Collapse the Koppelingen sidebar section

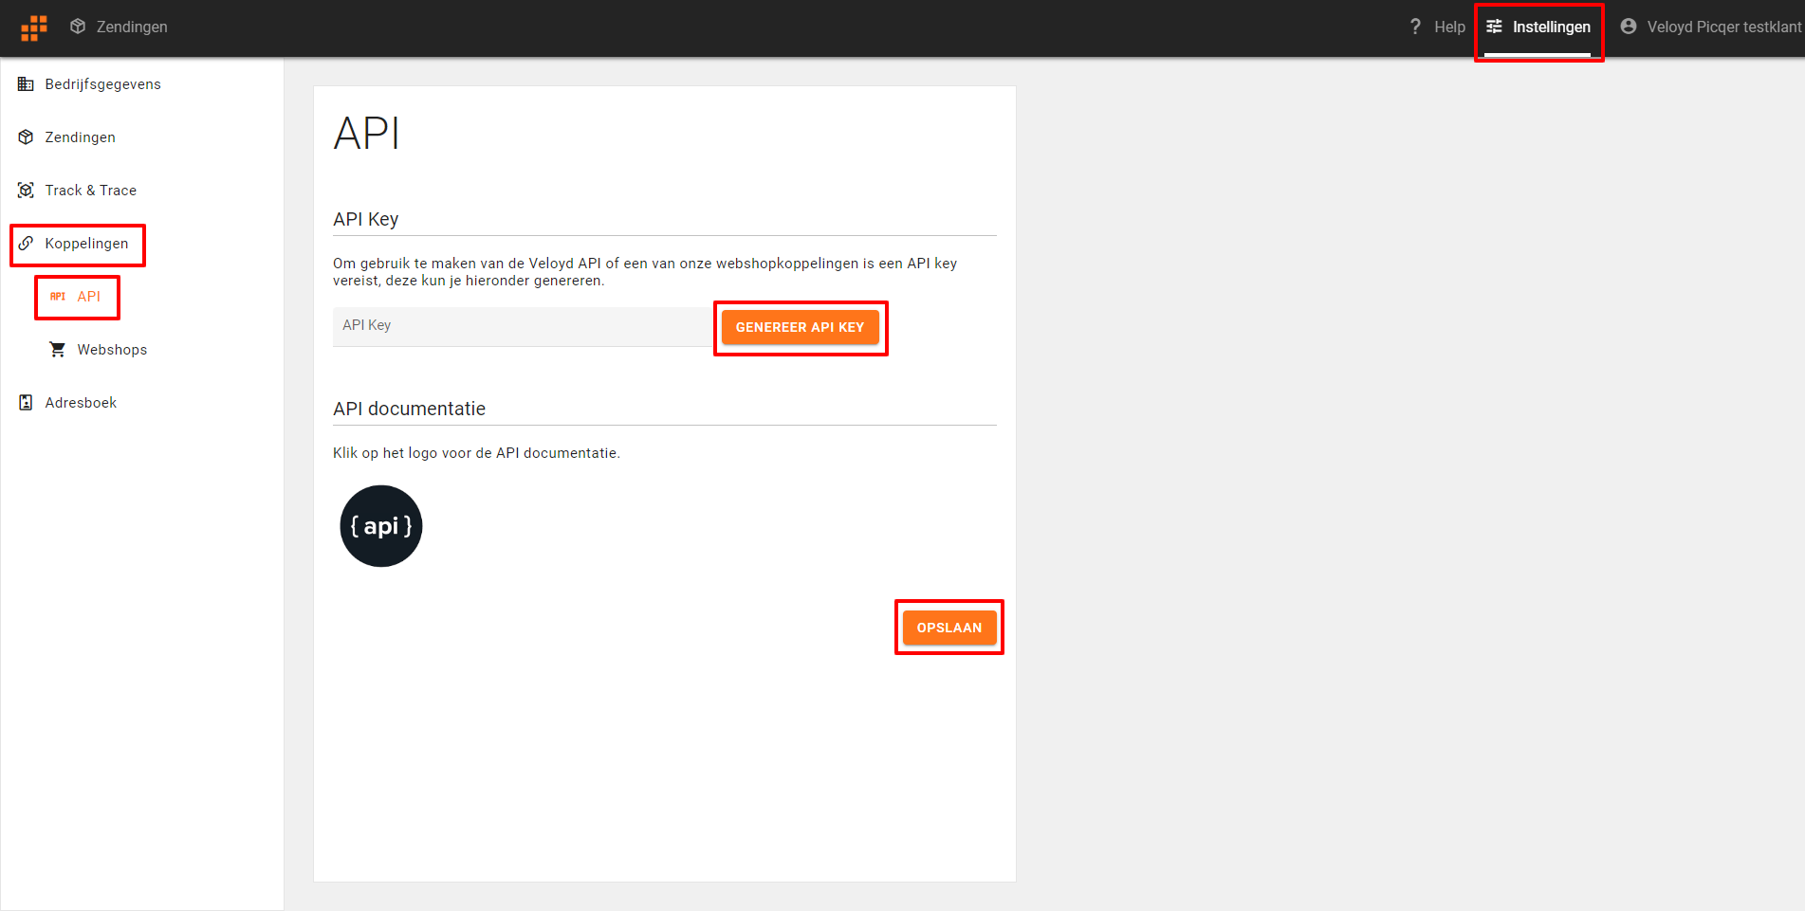[86, 244]
